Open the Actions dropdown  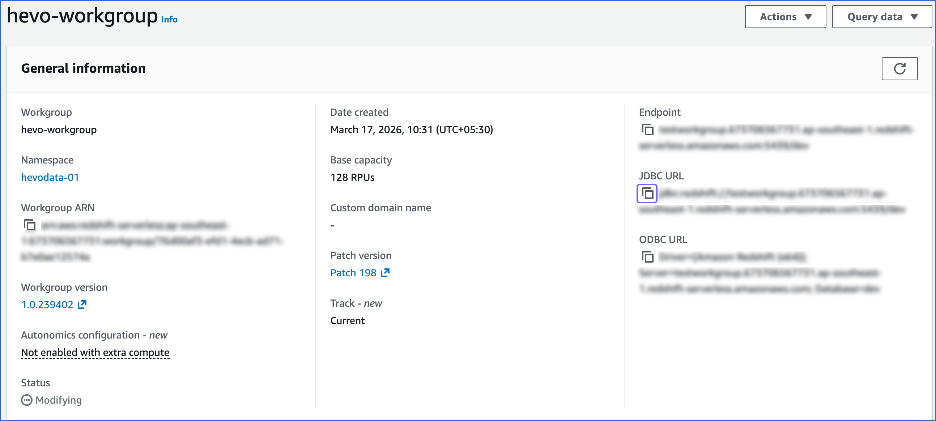(785, 16)
